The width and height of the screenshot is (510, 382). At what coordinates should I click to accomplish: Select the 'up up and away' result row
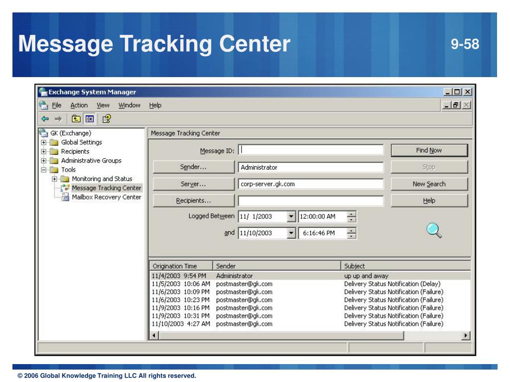(310, 276)
